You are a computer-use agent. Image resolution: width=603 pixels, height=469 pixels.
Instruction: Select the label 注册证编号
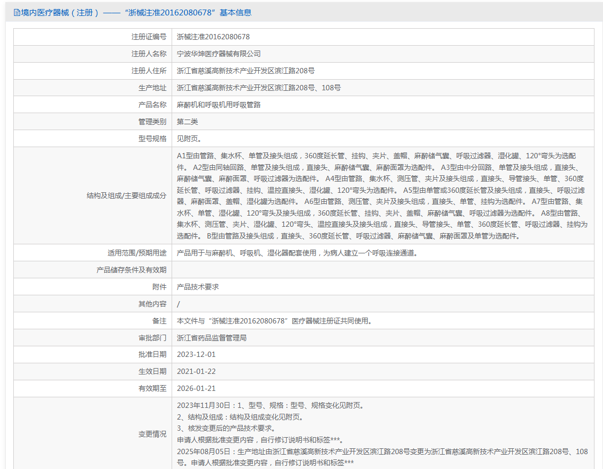(x=149, y=37)
